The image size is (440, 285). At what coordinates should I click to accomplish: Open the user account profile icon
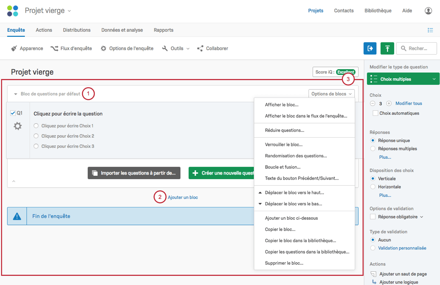click(x=428, y=11)
